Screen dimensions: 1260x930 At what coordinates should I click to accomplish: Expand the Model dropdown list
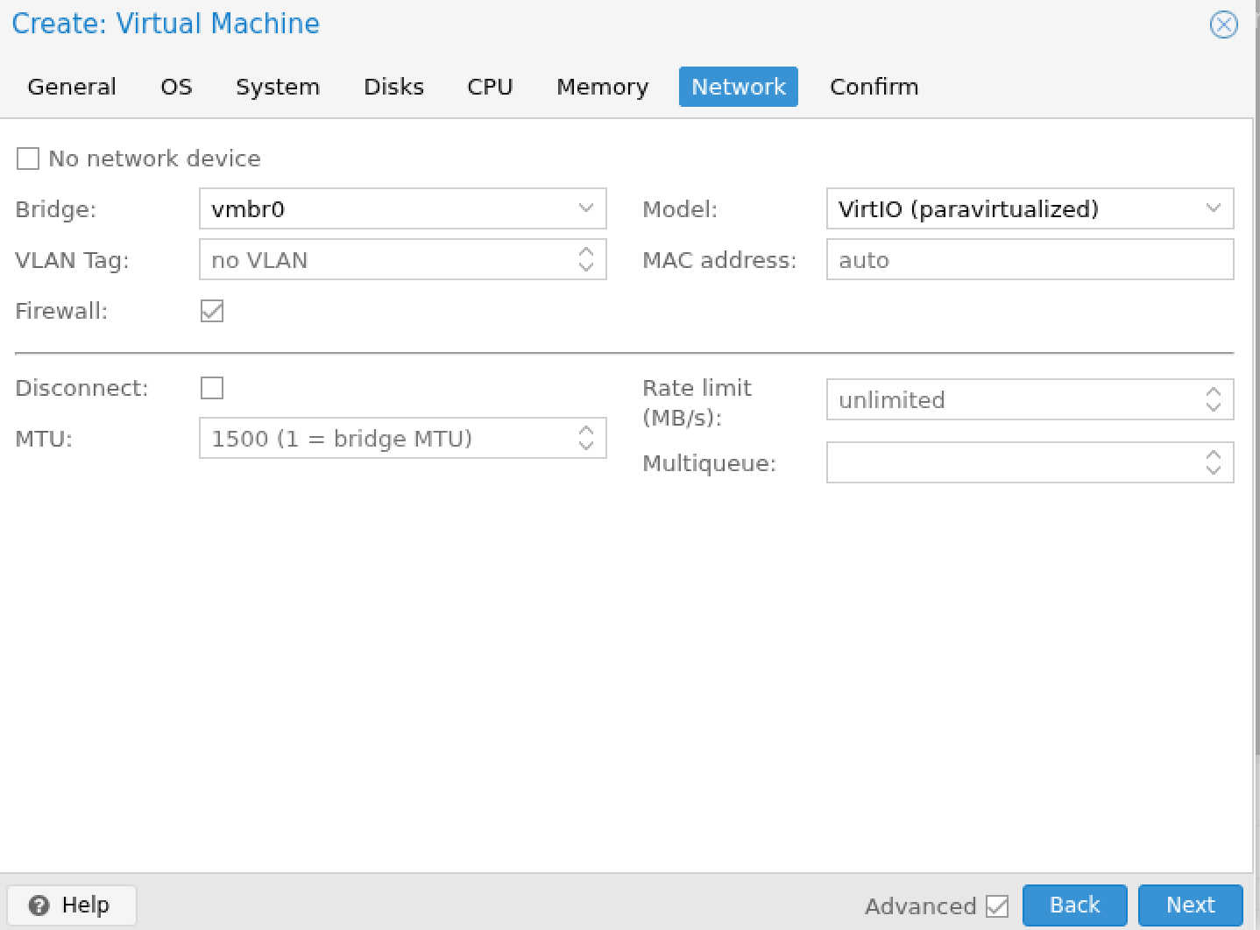pyautogui.click(x=1213, y=208)
